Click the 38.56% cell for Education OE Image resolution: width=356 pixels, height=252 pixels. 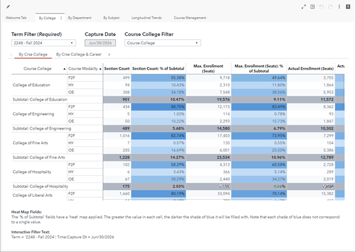click(259, 92)
